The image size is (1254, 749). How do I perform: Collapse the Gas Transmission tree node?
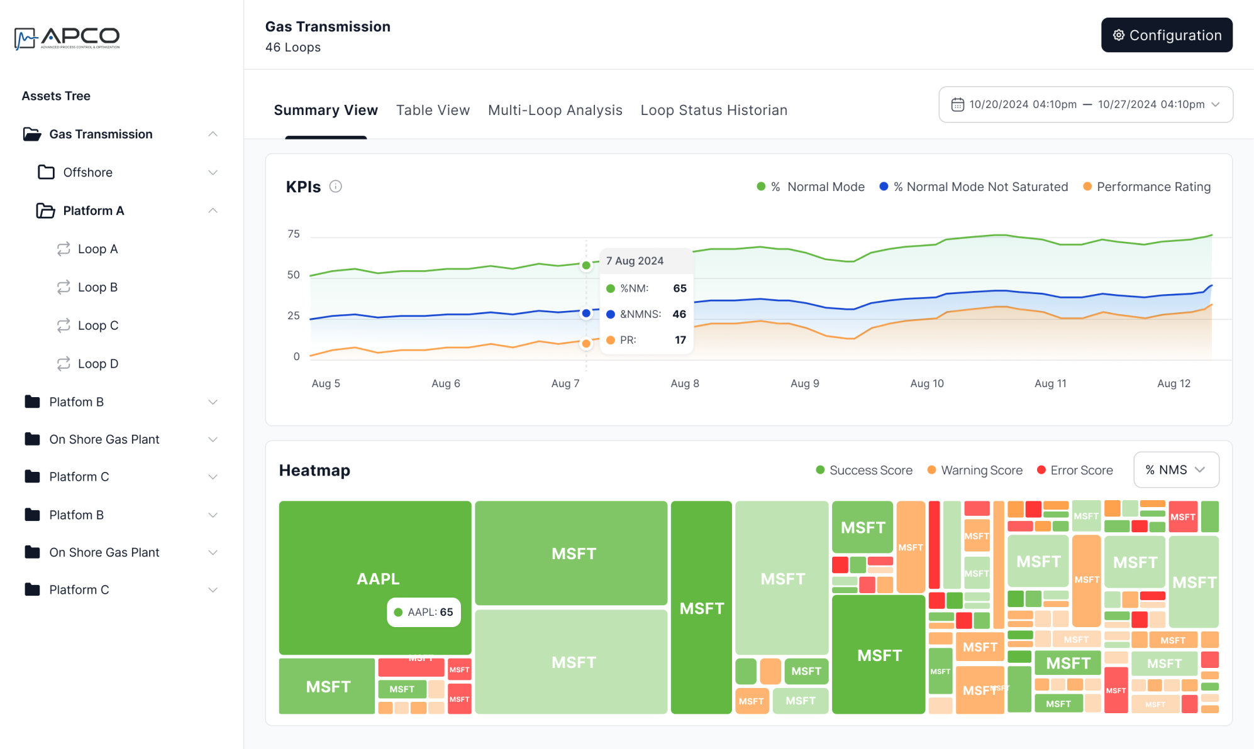[213, 134]
